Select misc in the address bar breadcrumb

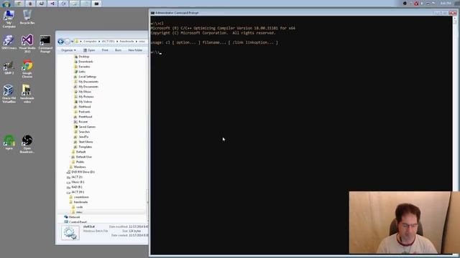point(142,42)
